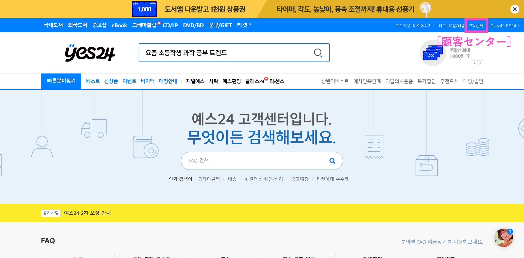
Task: Open 추천도서 link
Action: pos(449,81)
